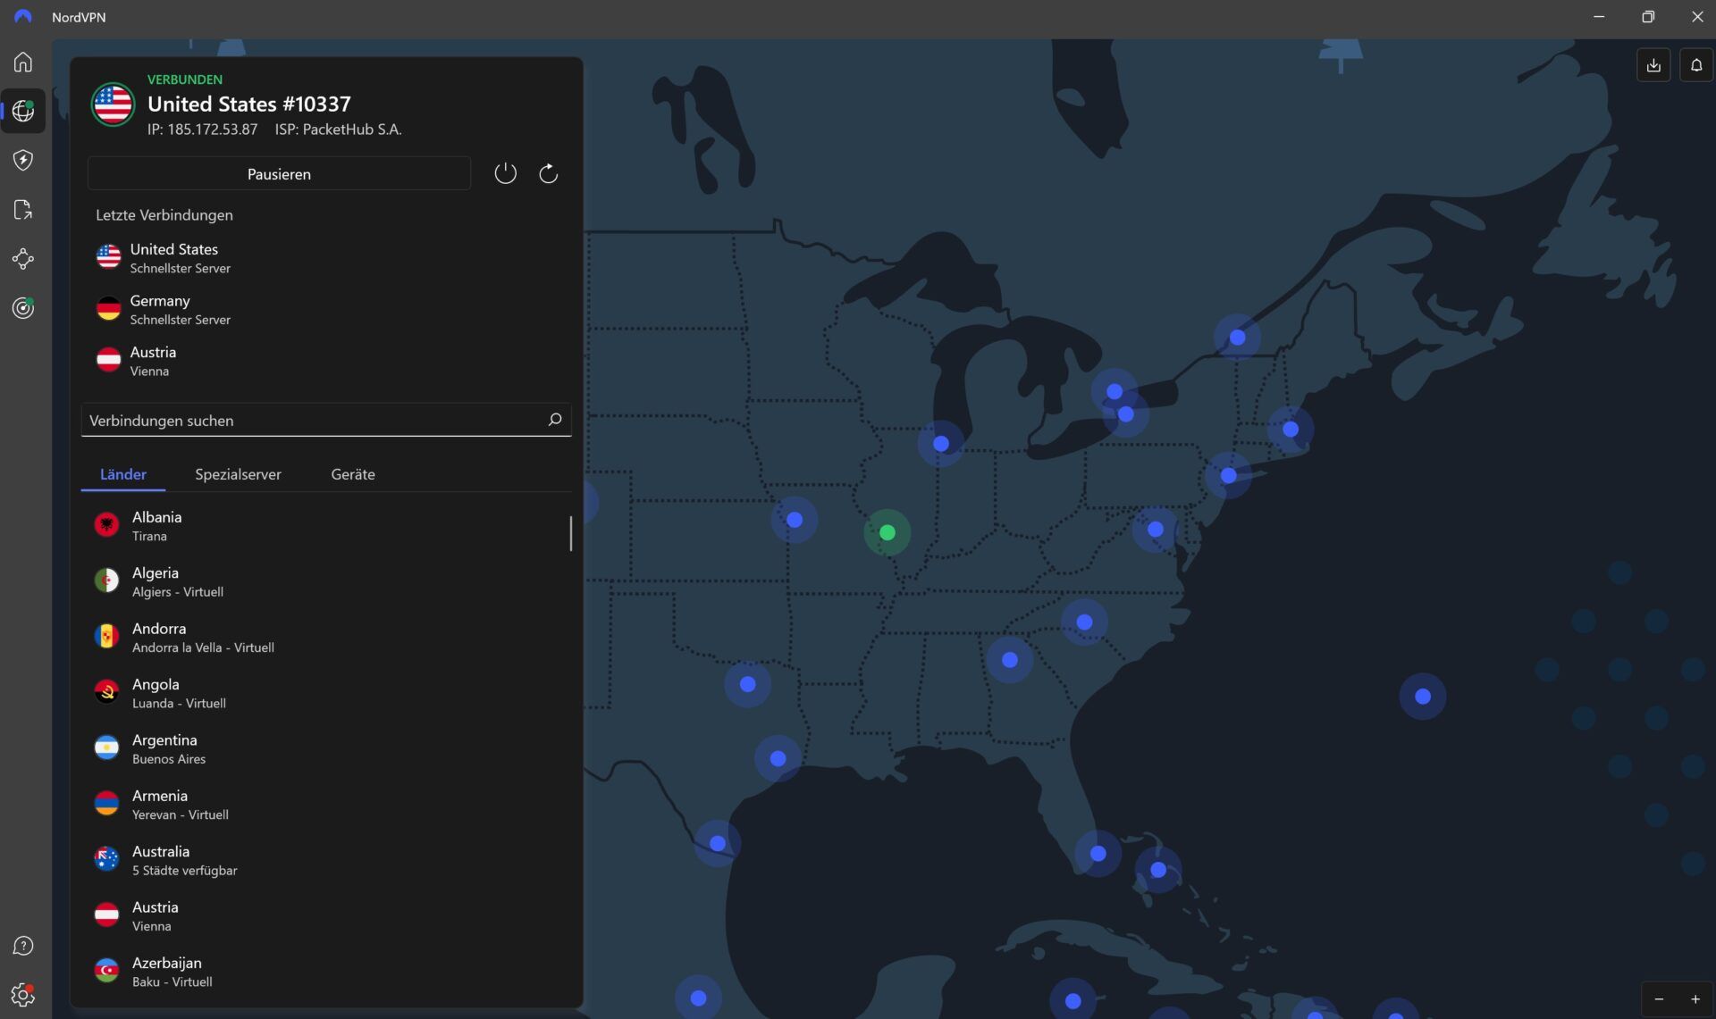
Task: Open the Home sidebar icon
Action: 23,62
